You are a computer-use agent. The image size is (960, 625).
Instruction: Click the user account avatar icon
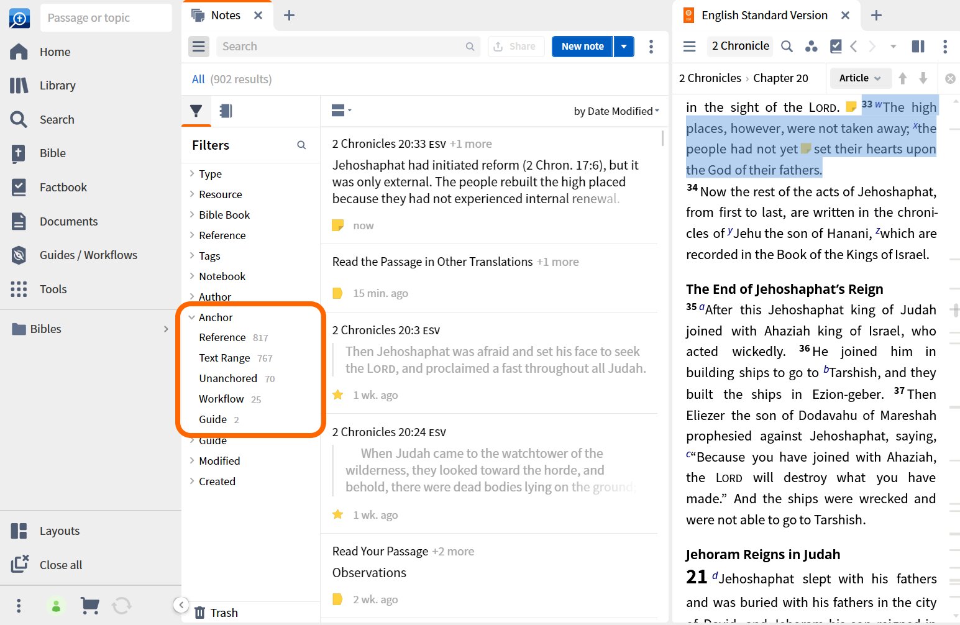(56, 606)
